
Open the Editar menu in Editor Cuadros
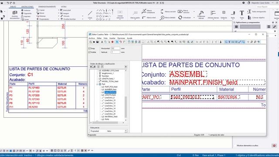pyautogui.click(x=99, y=38)
